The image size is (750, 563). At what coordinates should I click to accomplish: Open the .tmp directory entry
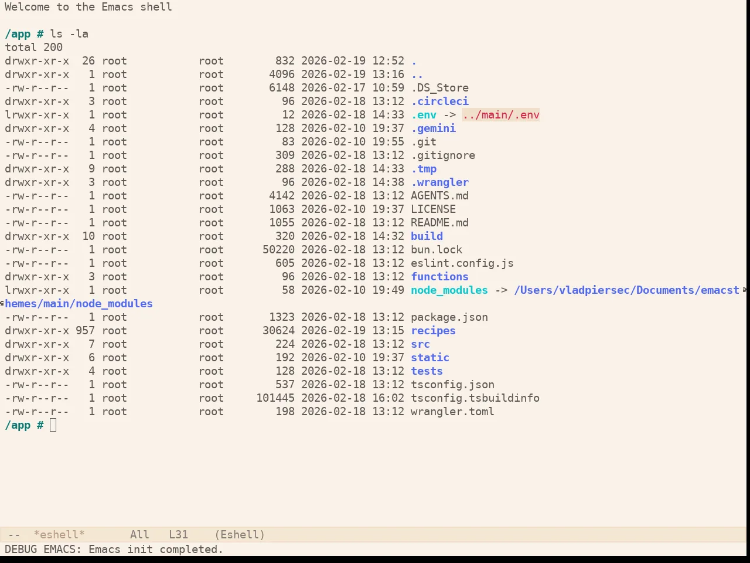(x=424, y=169)
